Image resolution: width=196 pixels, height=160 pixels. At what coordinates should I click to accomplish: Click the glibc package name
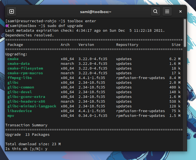click(x=13, y=83)
